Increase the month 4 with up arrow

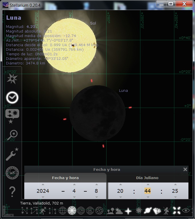[x=74, y=184]
